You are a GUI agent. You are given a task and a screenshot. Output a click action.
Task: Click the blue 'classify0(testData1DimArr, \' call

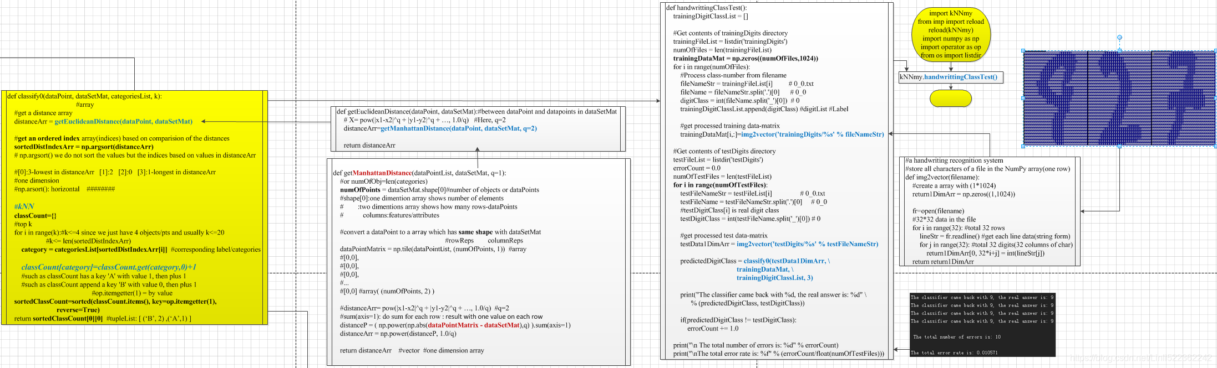pyautogui.click(x=787, y=261)
